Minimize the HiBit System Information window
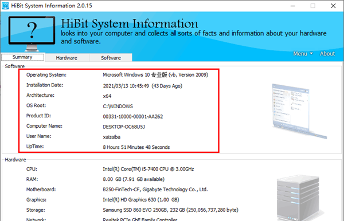Image resolution: width=344 pixels, height=221 pixels. point(292,6)
